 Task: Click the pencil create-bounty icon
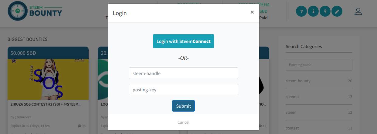tap(337, 11)
